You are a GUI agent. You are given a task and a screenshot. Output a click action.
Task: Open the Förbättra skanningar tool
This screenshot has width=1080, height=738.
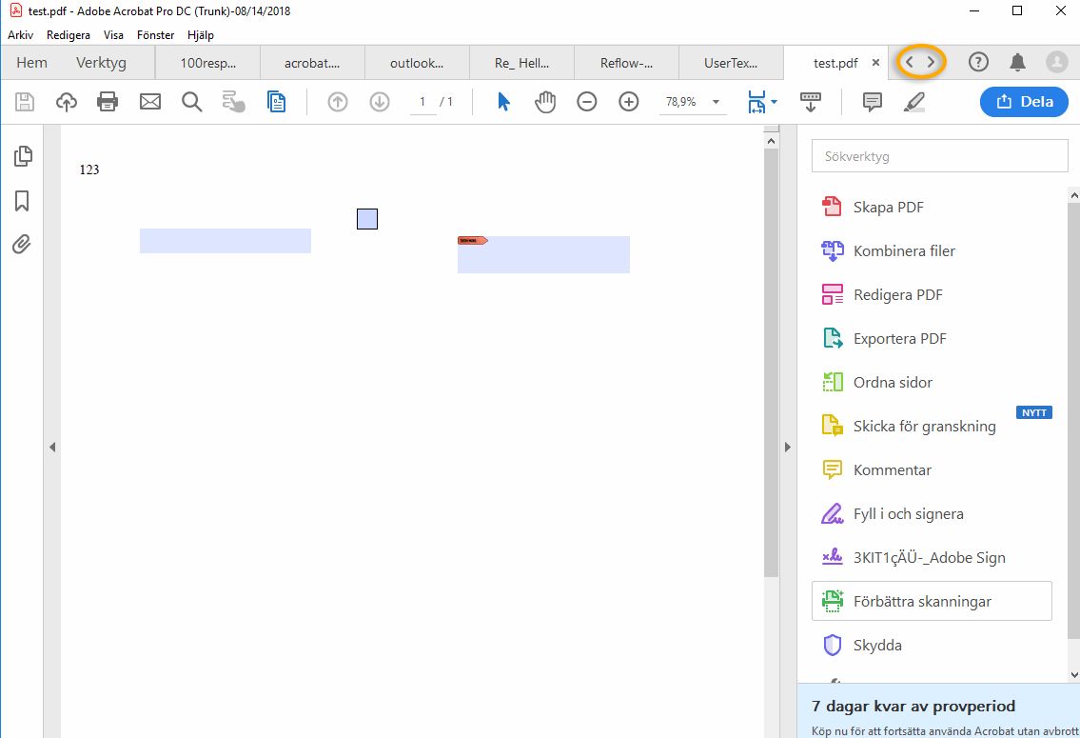(932, 601)
